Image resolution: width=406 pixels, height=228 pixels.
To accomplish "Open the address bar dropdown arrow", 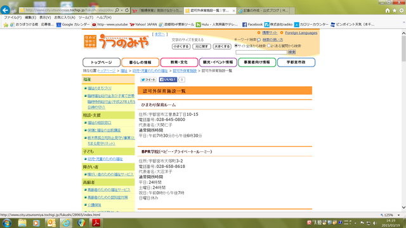I will pyautogui.click(x=122, y=10).
